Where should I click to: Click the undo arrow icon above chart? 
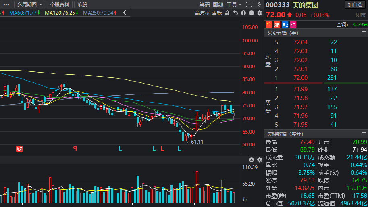235,13
